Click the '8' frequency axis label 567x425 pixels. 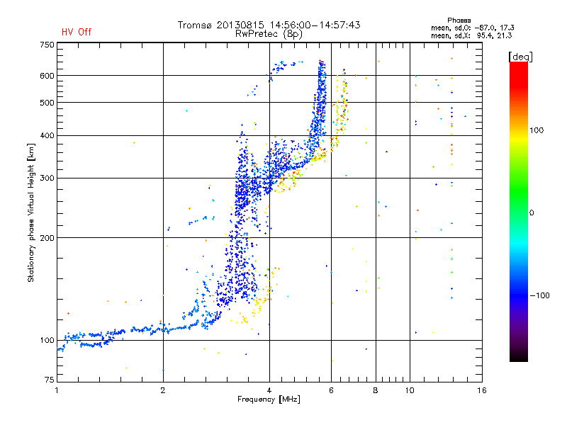pos(376,390)
